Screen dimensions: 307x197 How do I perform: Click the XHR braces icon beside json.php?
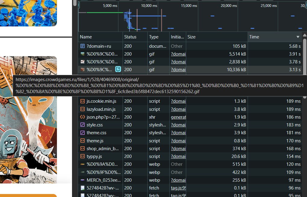point(82,117)
